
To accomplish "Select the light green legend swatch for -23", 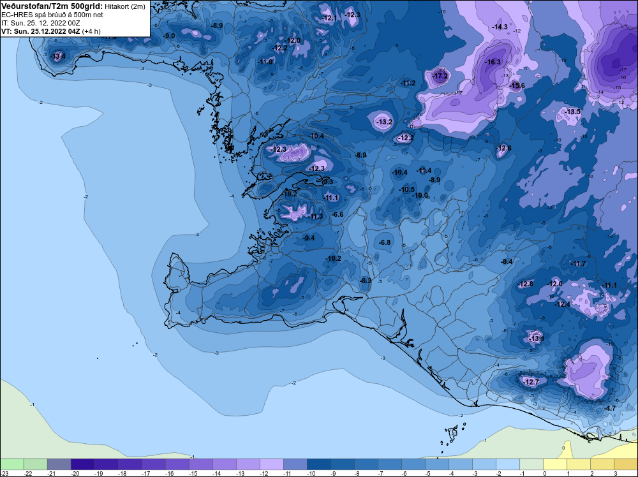I will coord(12,464).
